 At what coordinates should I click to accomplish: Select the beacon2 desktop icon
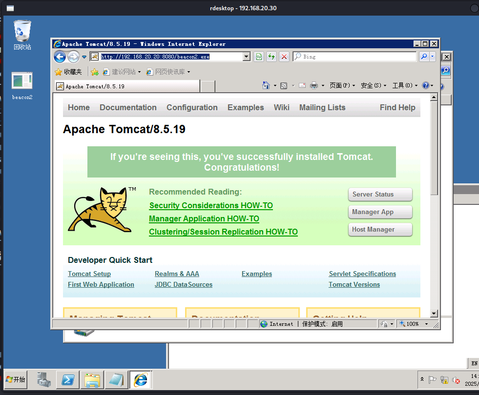[x=22, y=86]
